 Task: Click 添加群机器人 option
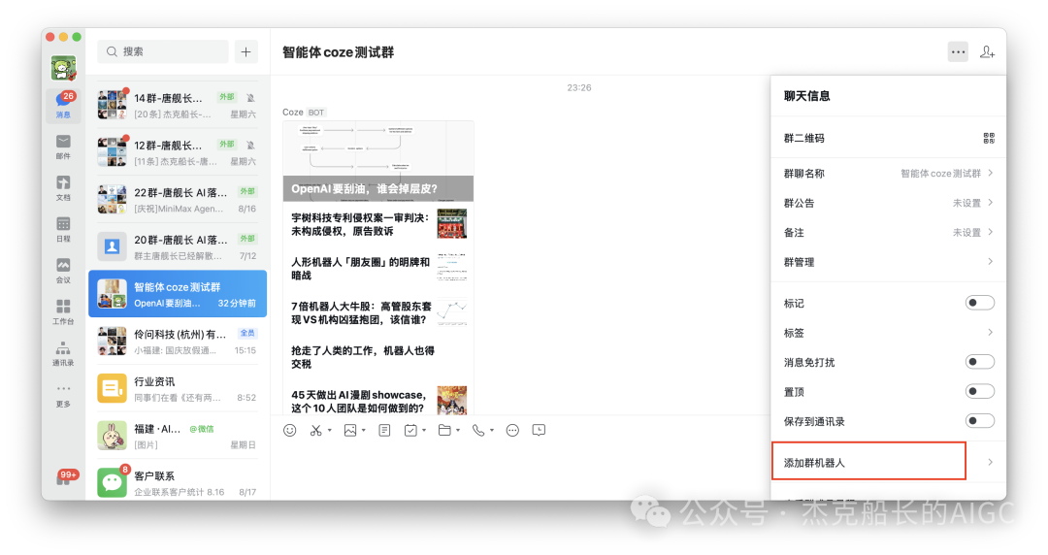(x=868, y=462)
